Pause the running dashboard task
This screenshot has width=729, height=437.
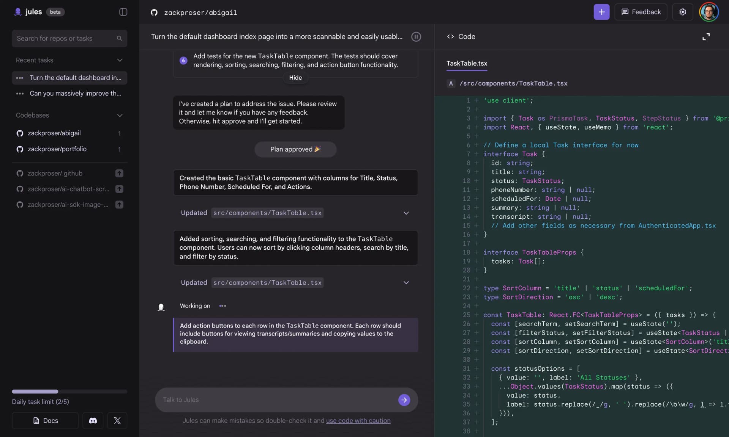point(416,37)
